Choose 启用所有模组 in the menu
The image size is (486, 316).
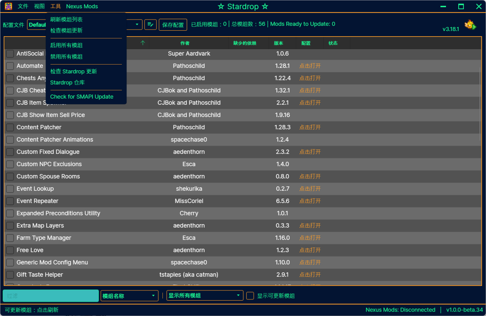click(66, 45)
